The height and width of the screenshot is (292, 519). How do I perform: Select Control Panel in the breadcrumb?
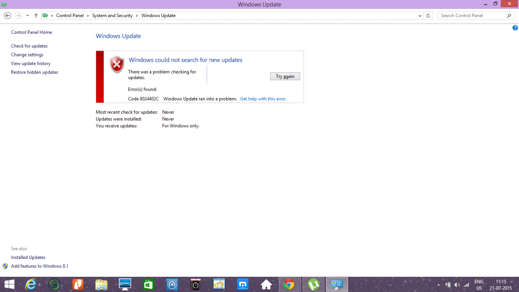coord(70,16)
